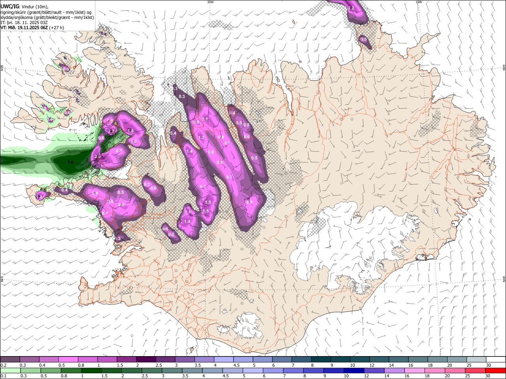Pick upper legend swatch between 0.2 and 0.3

pyautogui.click(x=10, y=360)
